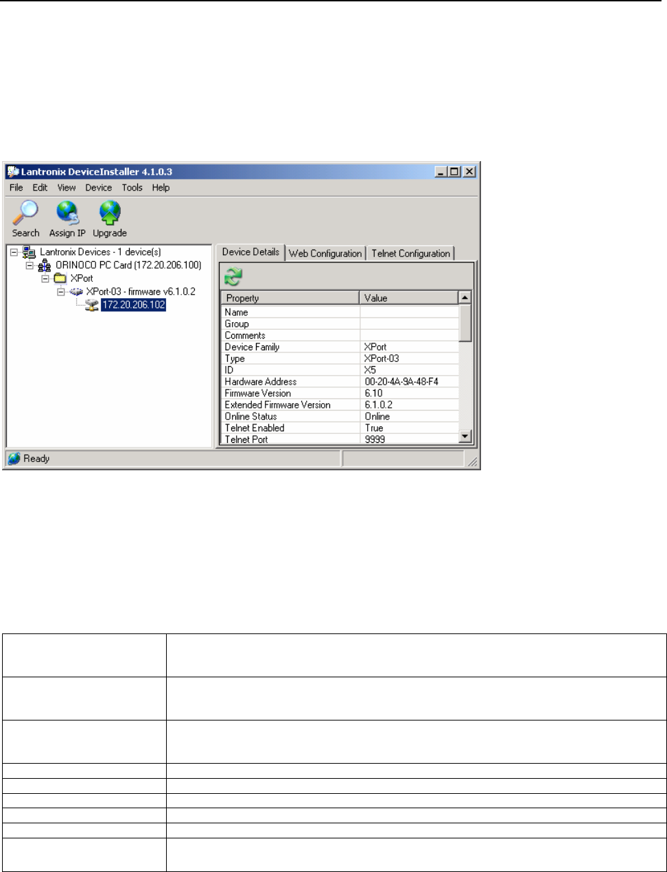
Task: Click the Value column header
Action: [409, 298]
